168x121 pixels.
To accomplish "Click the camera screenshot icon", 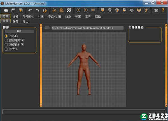I will tap(156, 11).
